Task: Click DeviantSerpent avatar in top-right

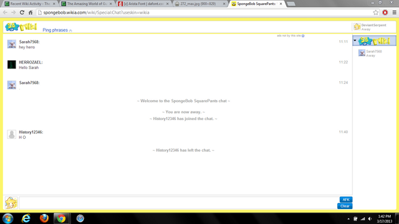Action: coord(357,27)
